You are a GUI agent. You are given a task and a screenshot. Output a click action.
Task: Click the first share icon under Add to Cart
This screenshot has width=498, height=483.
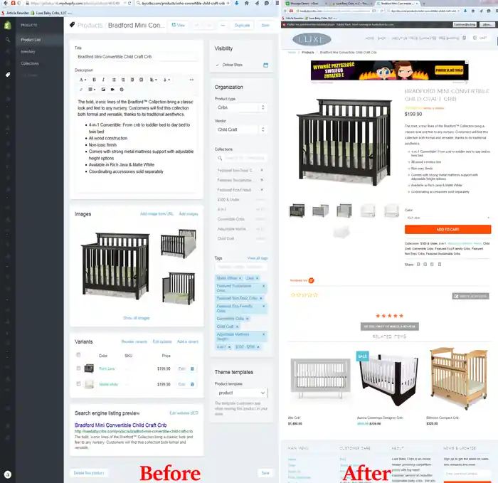pos(418,264)
